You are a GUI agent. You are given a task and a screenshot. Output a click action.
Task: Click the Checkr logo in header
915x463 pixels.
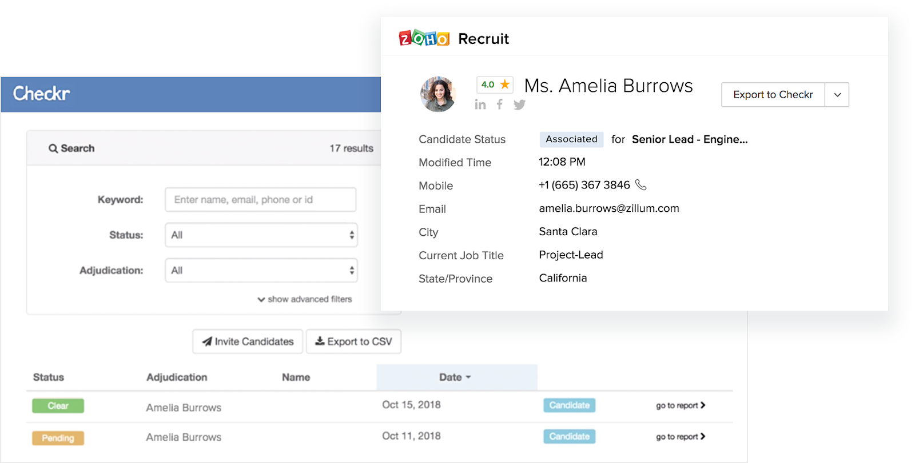pos(41,94)
